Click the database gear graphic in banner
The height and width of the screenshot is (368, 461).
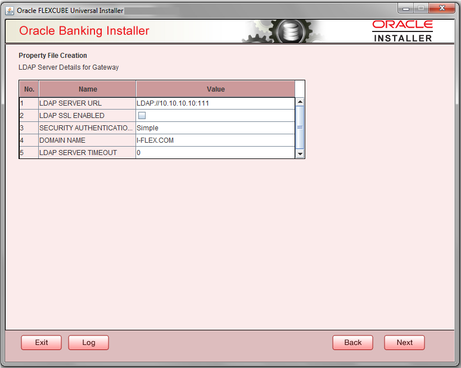click(291, 31)
